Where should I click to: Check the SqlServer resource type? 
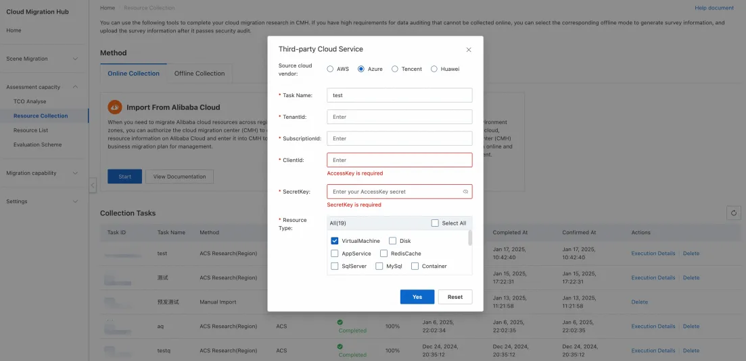335,266
